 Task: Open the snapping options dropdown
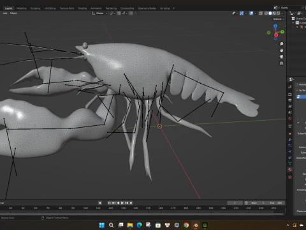coord(125,13)
